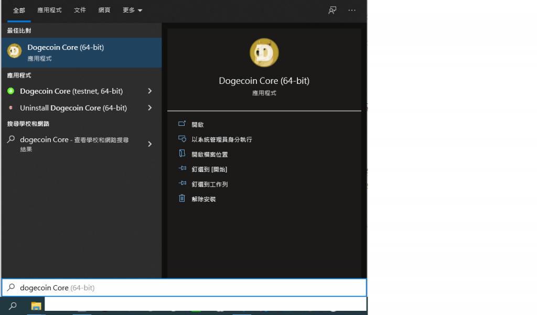537x315 pixels.
Task: Click Dogecoin Core (64-bit) title in preview
Action: pyautogui.click(x=264, y=81)
